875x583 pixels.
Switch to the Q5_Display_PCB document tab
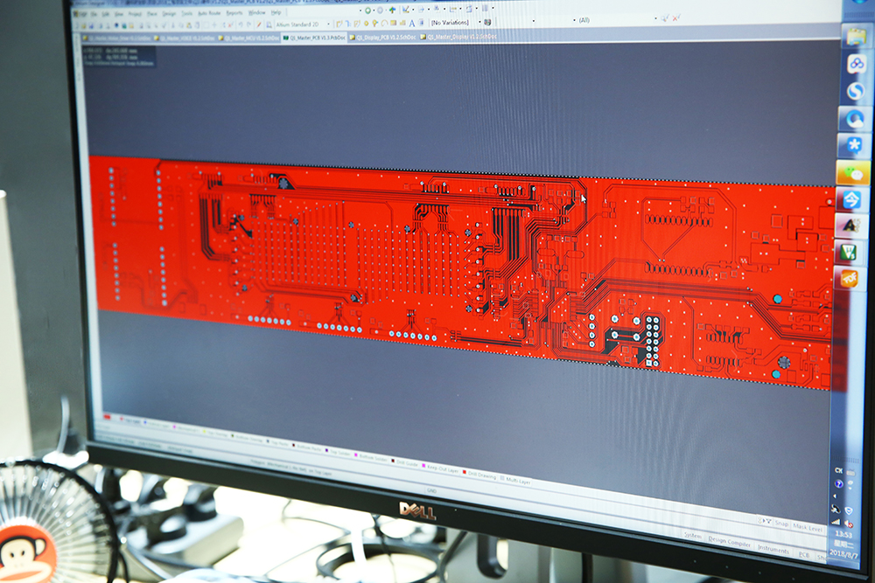click(x=386, y=38)
